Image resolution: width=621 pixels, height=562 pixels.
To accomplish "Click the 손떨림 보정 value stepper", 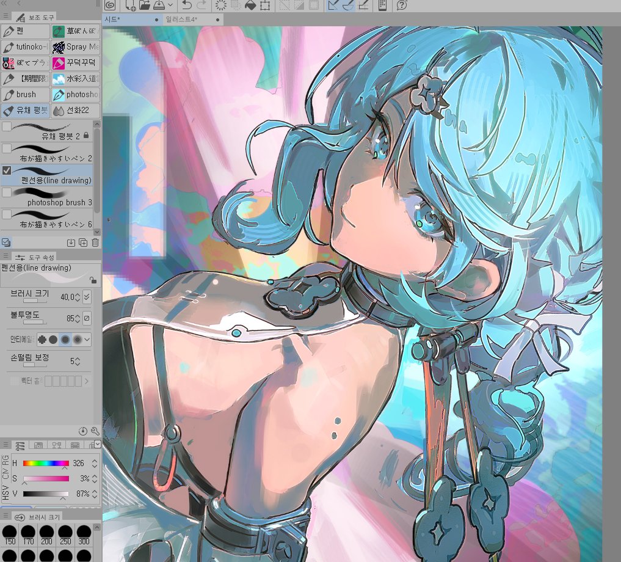I will (77, 361).
